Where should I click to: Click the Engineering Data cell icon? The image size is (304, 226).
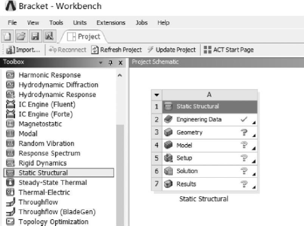pyautogui.click(x=168, y=119)
